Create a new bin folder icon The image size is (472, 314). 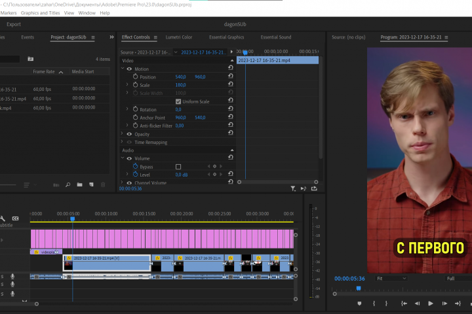pyautogui.click(x=79, y=184)
